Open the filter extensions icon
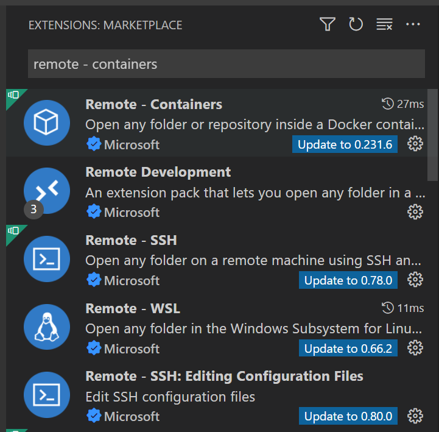This screenshot has width=439, height=432. click(x=328, y=24)
